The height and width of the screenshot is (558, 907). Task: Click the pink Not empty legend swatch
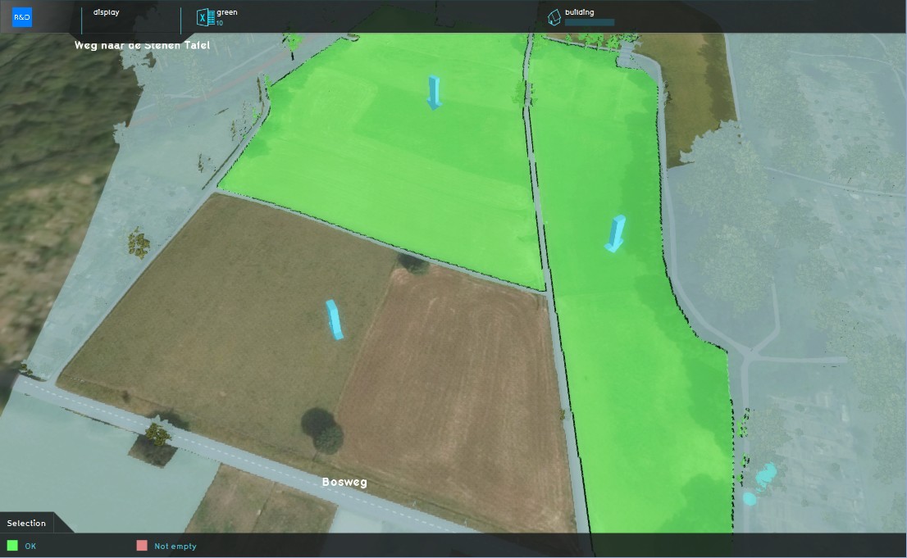142,546
